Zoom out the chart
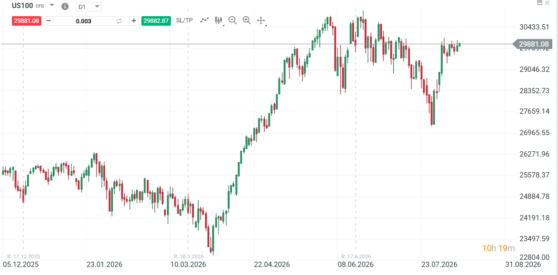This screenshot has width=558, height=275. [232, 20]
